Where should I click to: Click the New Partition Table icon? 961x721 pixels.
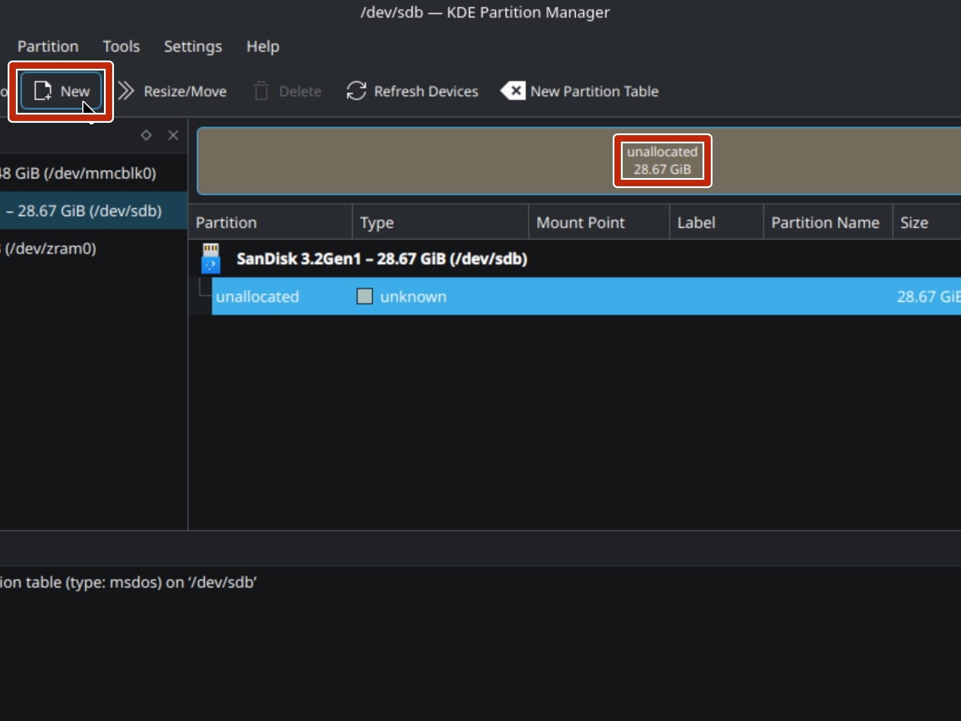[513, 91]
